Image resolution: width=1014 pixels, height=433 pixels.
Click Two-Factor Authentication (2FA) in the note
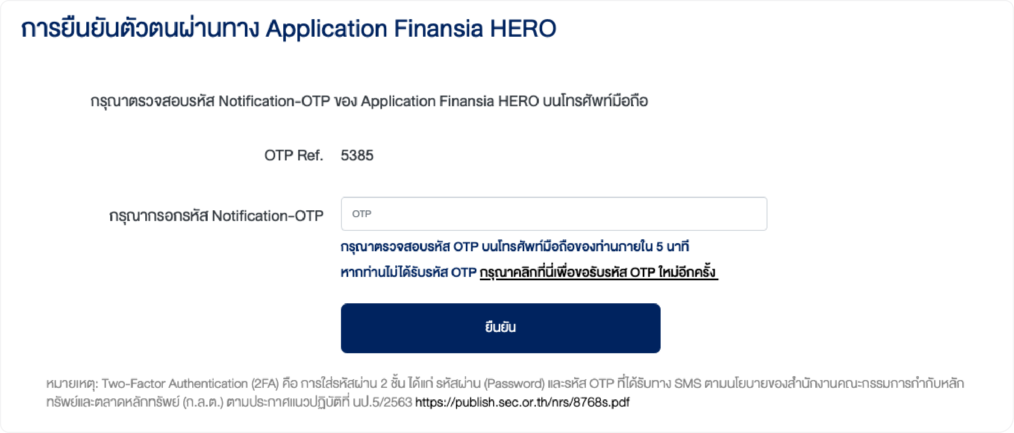tap(190, 384)
